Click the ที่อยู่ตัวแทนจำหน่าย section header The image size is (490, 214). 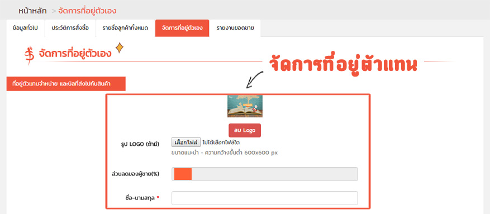coord(66,84)
